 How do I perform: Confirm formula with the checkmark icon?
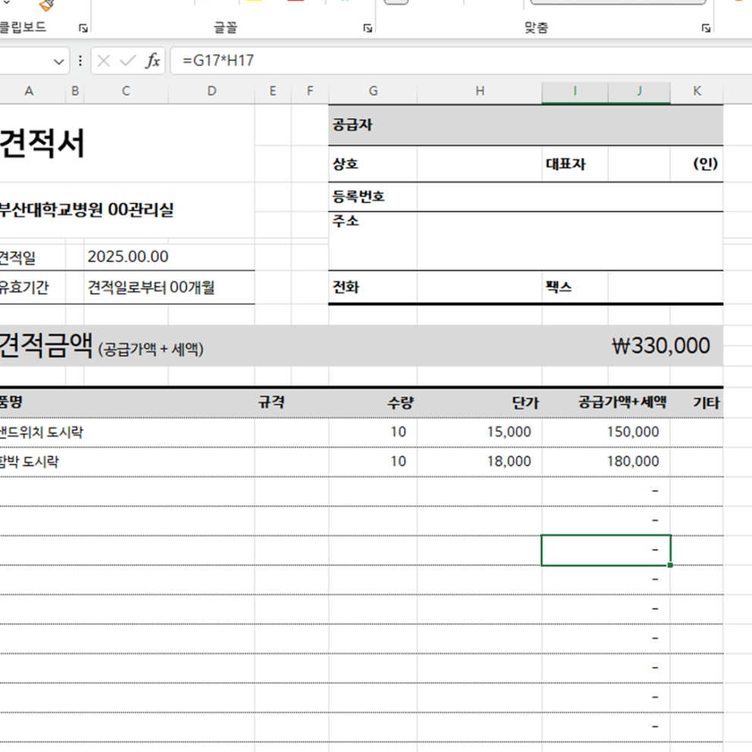[x=127, y=61]
